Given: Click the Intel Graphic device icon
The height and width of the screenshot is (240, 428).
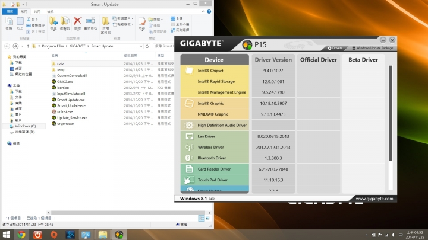Looking at the screenshot, I should pyautogui.click(x=189, y=103).
